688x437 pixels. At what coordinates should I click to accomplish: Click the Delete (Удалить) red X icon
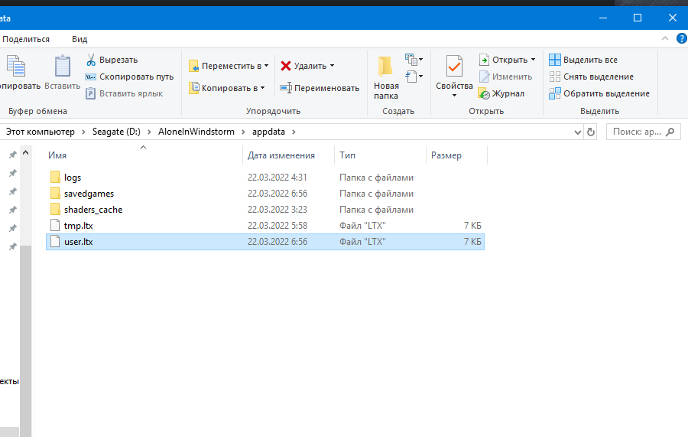(286, 66)
